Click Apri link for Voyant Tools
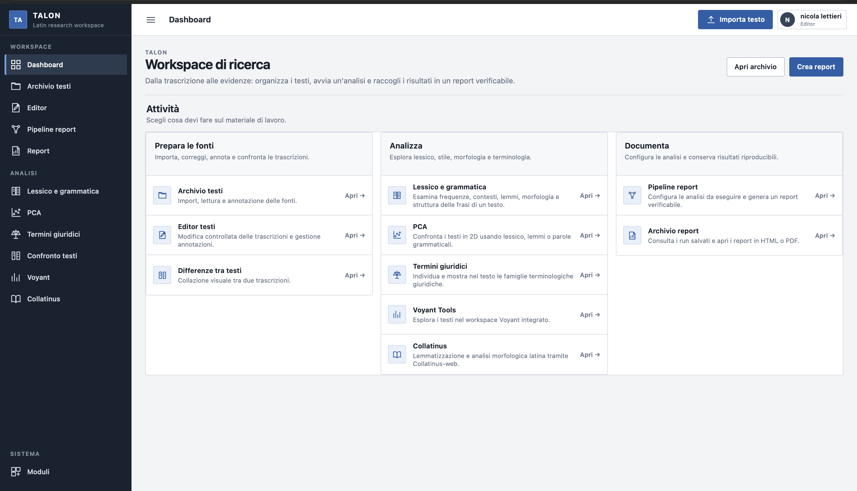 (590, 315)
